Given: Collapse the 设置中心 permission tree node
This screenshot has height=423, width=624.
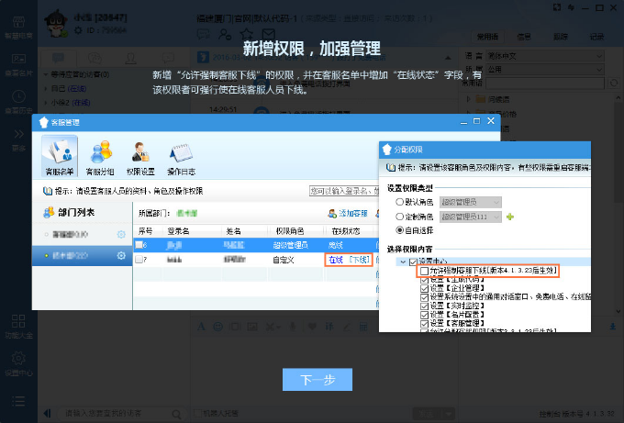Looking at the screenshot, I should click(401, 262).
